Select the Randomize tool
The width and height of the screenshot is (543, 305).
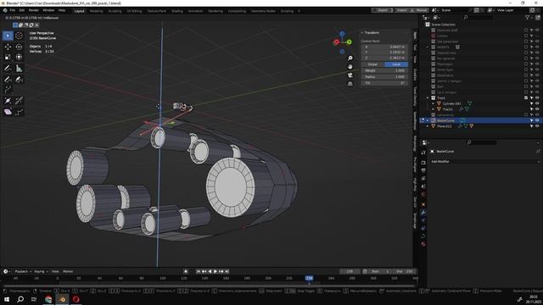pos(19,112)
